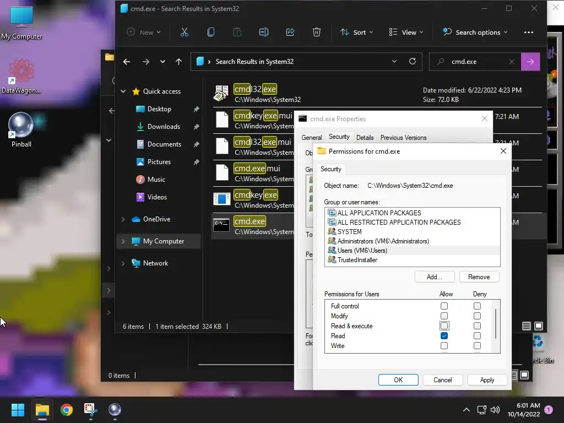The image size is (564, 423).
Task: Switch to the General tab in Properties
Action: [312, 138]
